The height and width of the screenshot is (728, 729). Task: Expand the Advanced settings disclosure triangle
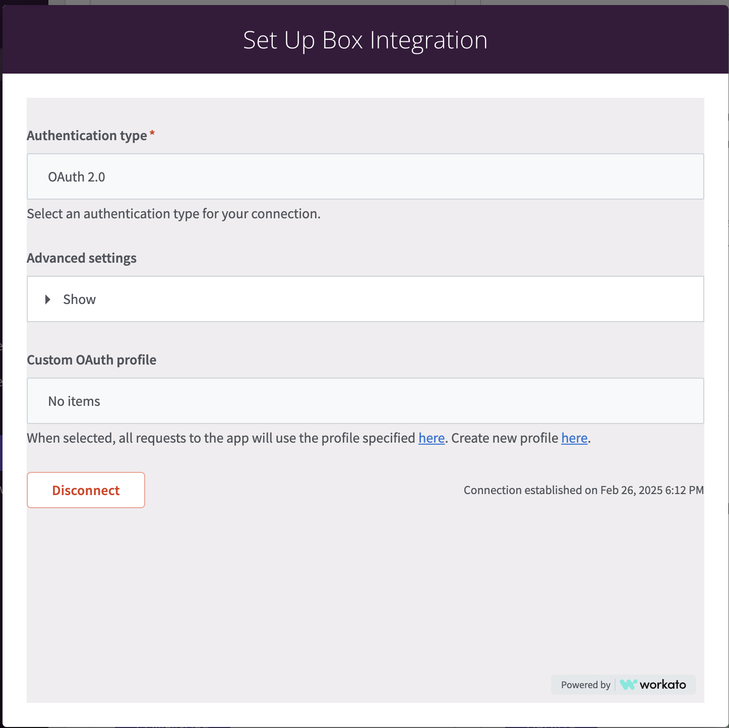tap(48, 299)
